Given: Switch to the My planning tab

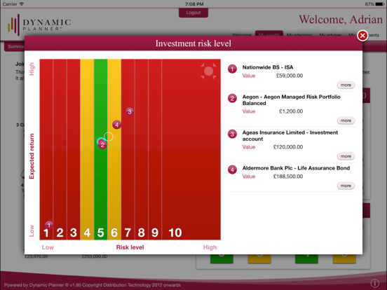Looking at the screenshot, I should point(299,35).
